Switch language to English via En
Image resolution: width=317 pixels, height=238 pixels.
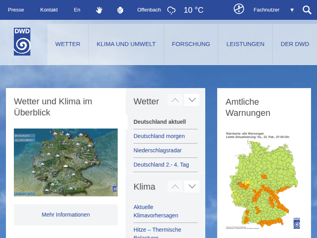(x=77, y=10)
